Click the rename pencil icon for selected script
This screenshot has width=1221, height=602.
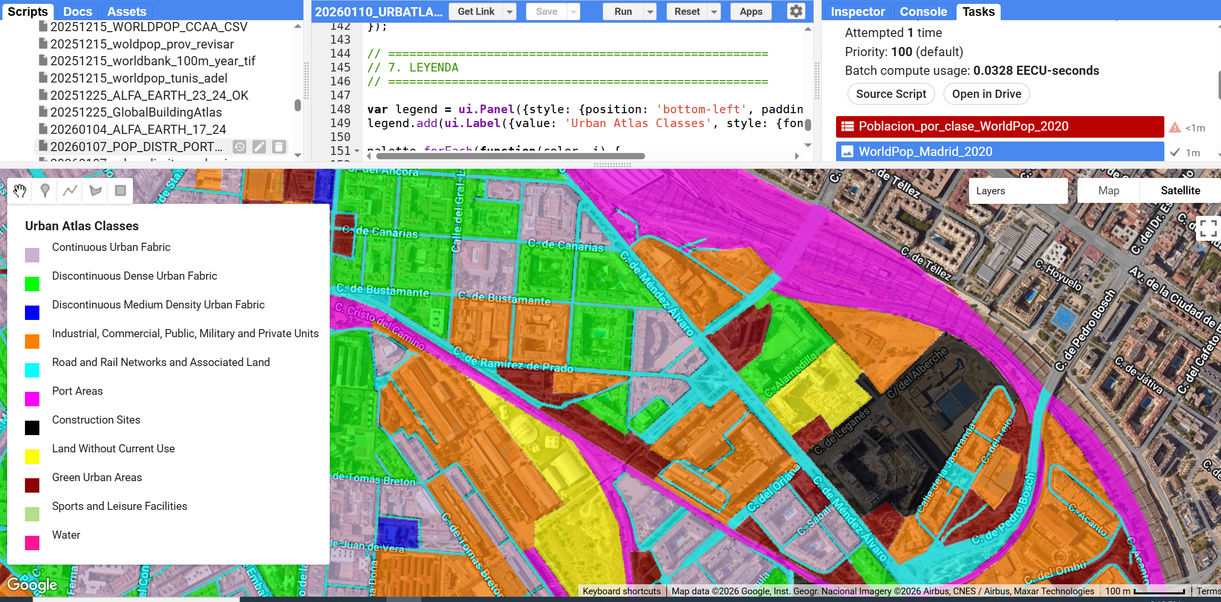point(259,147)
